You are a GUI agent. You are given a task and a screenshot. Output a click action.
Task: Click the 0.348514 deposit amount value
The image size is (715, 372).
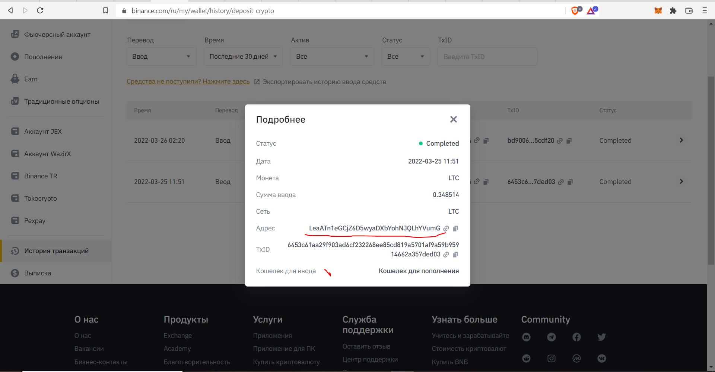446,195
